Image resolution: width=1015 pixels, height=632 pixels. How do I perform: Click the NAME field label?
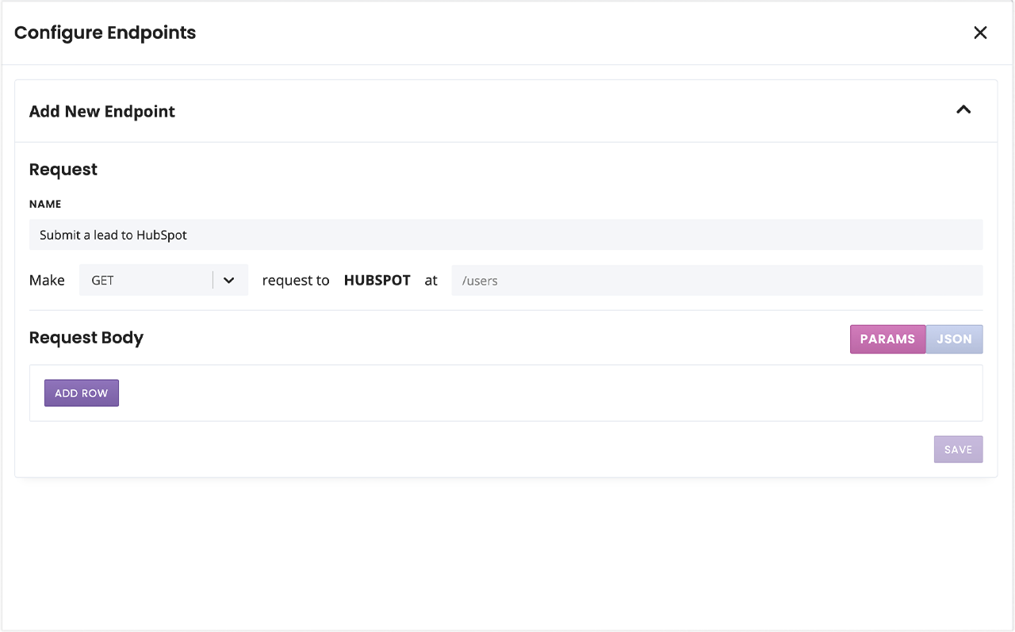click(45, 204)
